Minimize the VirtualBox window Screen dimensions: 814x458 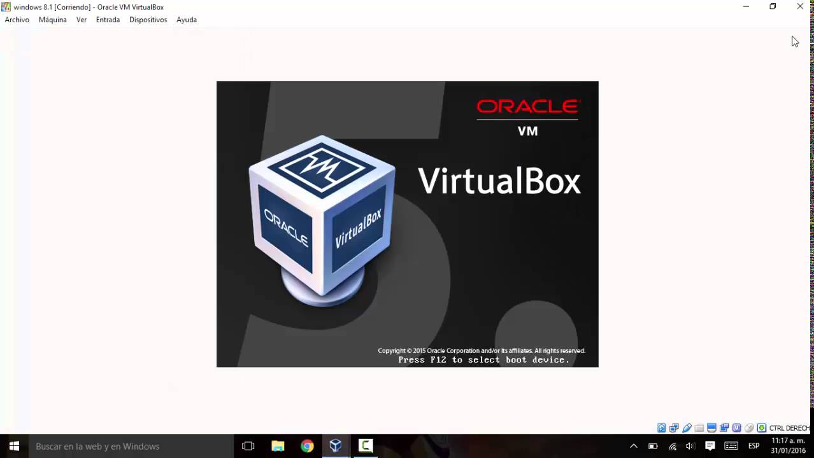[x=746, y=6]
